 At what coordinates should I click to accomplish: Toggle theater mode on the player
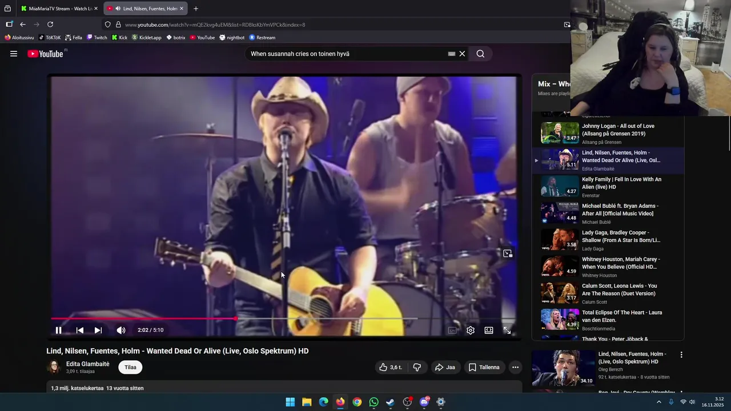click(489, 330)
